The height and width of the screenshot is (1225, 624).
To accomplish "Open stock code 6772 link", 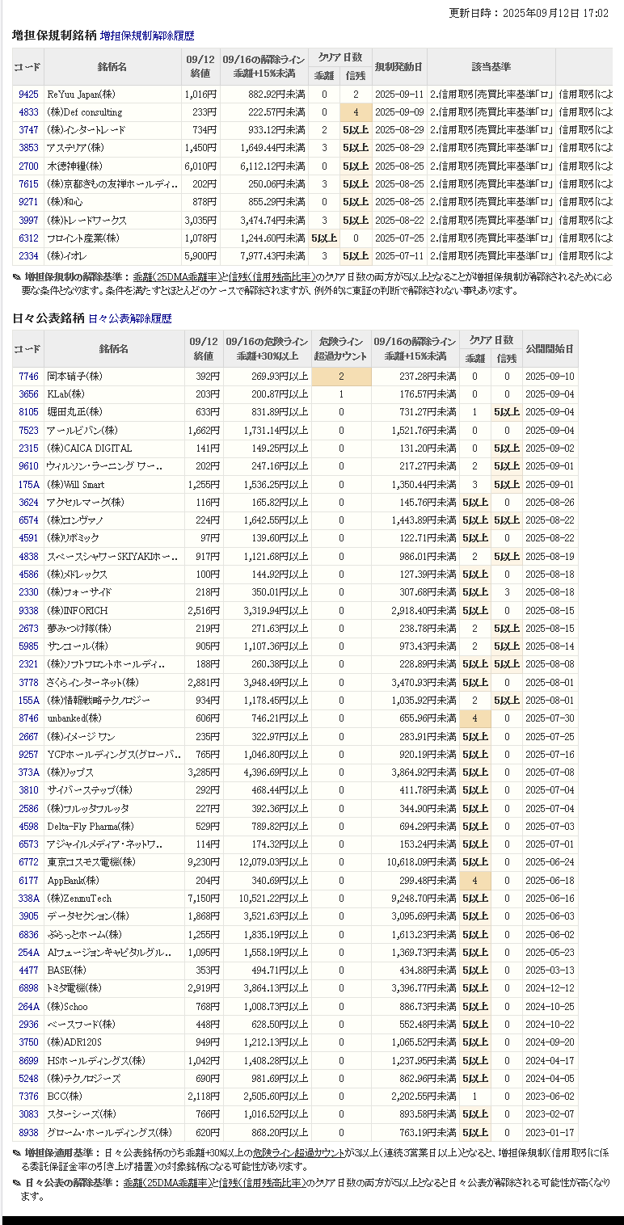I will pos(28,862).
